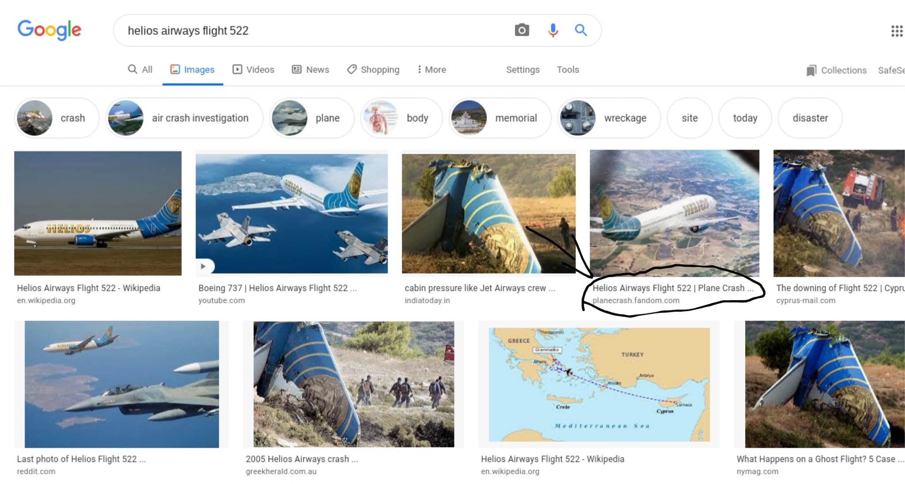Open the Google apps grid icon
The height and width of the screenshot is (484, 905).
(x=897, y=31)
